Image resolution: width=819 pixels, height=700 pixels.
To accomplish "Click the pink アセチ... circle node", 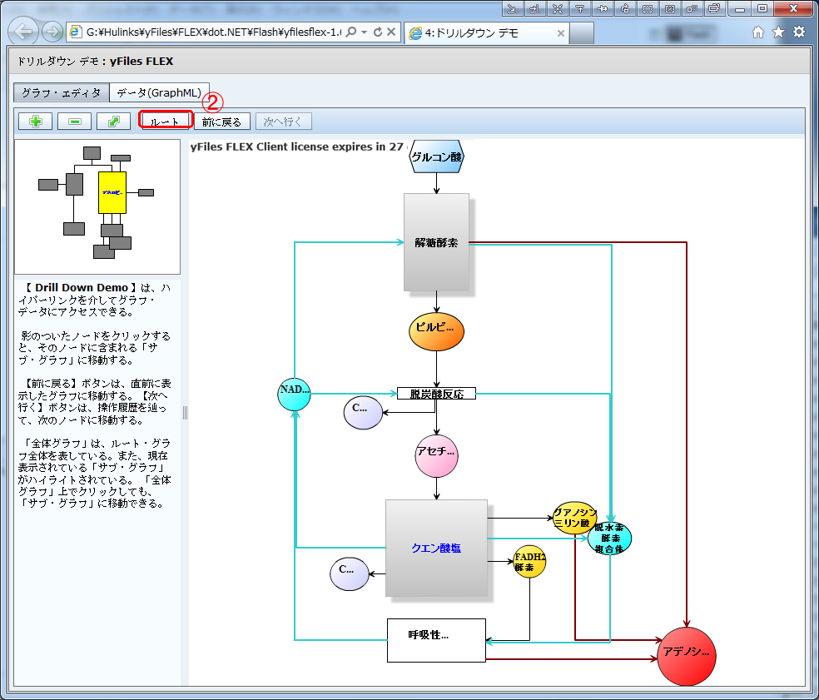I will click(436, 455).
